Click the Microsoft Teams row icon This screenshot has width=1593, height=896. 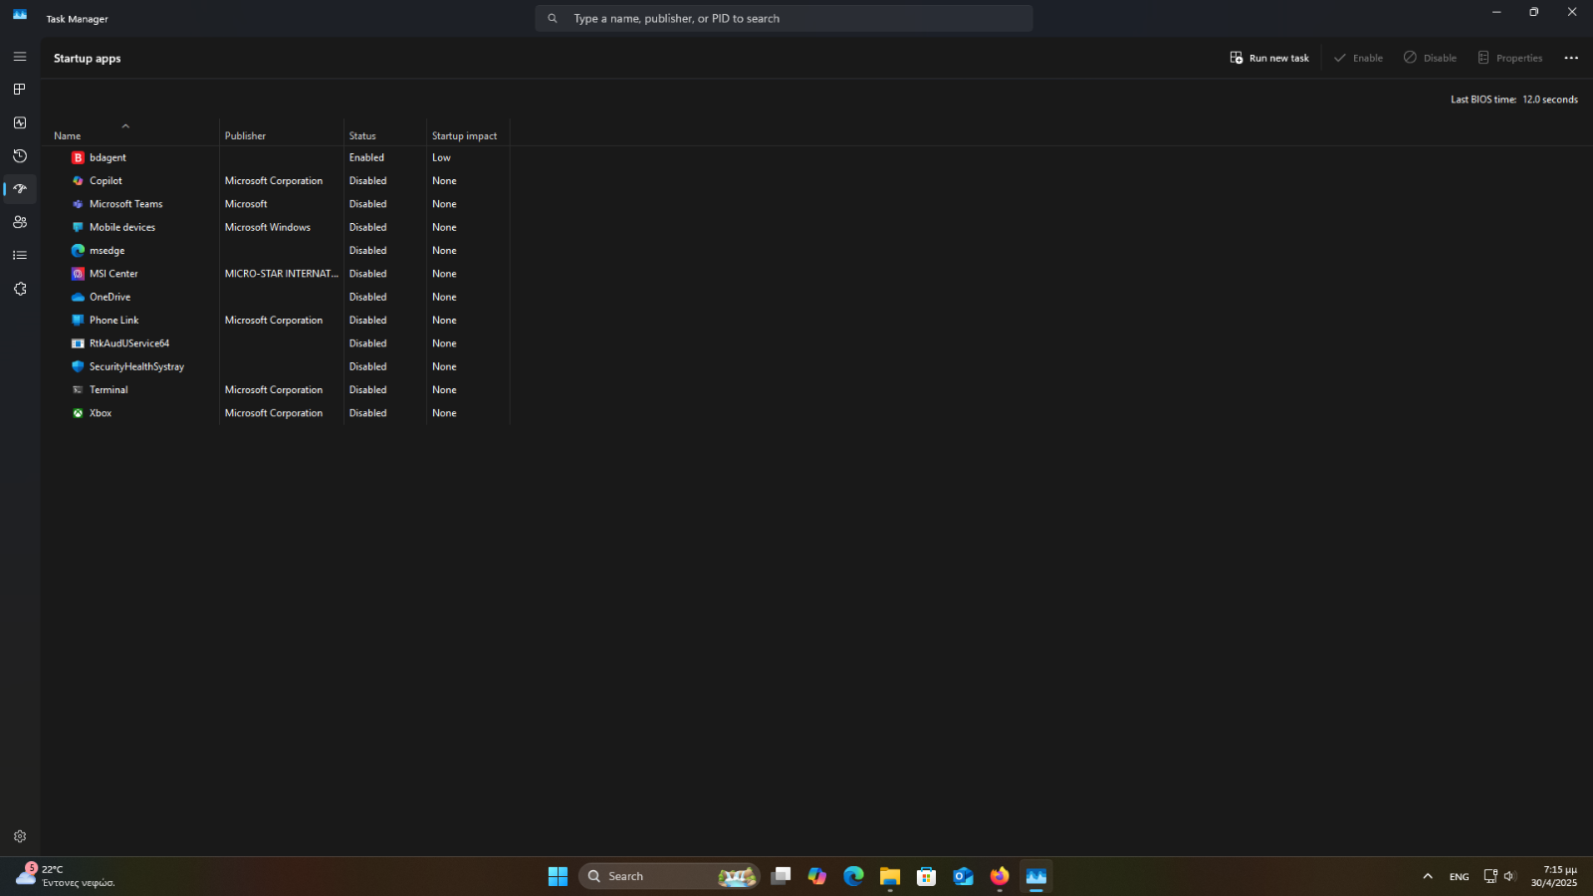(x=78, y=204)
